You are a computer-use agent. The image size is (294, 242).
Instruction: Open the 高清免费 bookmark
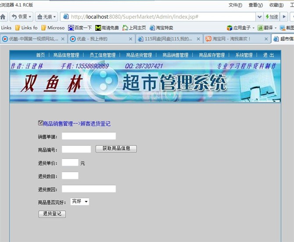[x=107, y=28]
